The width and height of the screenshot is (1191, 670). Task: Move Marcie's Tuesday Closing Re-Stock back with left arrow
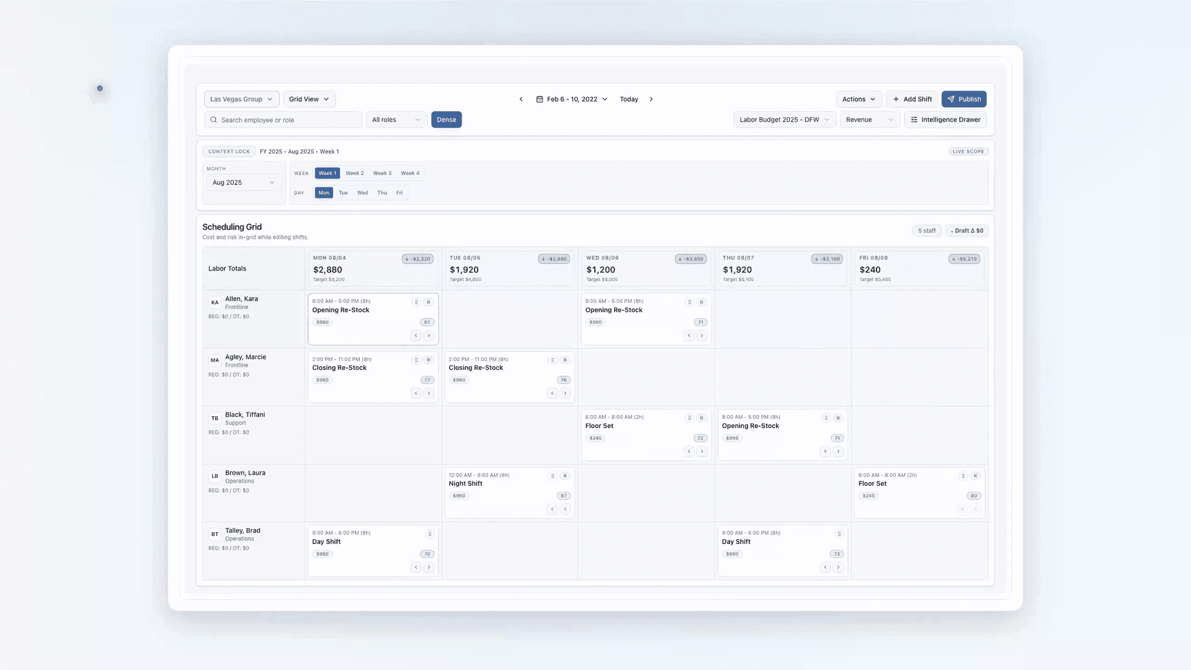coord(552,393)
